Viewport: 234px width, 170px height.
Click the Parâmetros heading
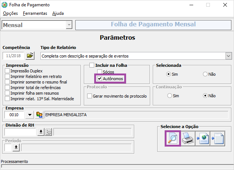(118, 37)
